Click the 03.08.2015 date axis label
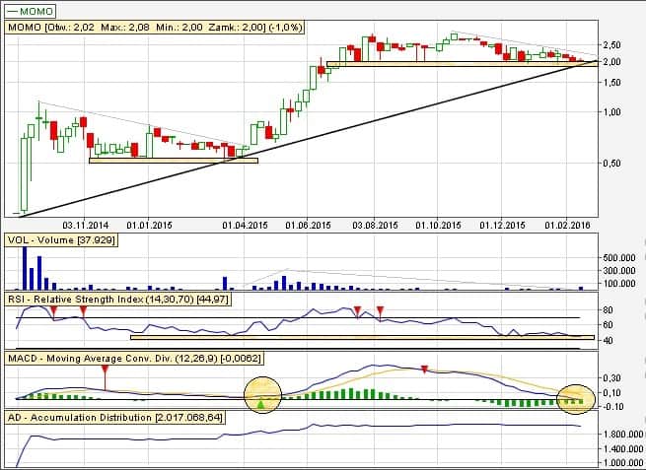Screen dimensions: 646x470 [374, 226]
